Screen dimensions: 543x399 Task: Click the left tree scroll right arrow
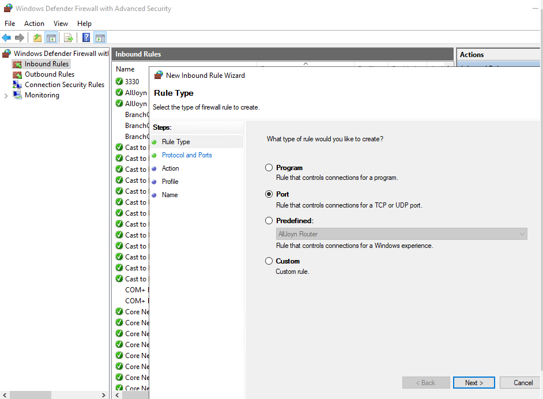tap(103, 395)
